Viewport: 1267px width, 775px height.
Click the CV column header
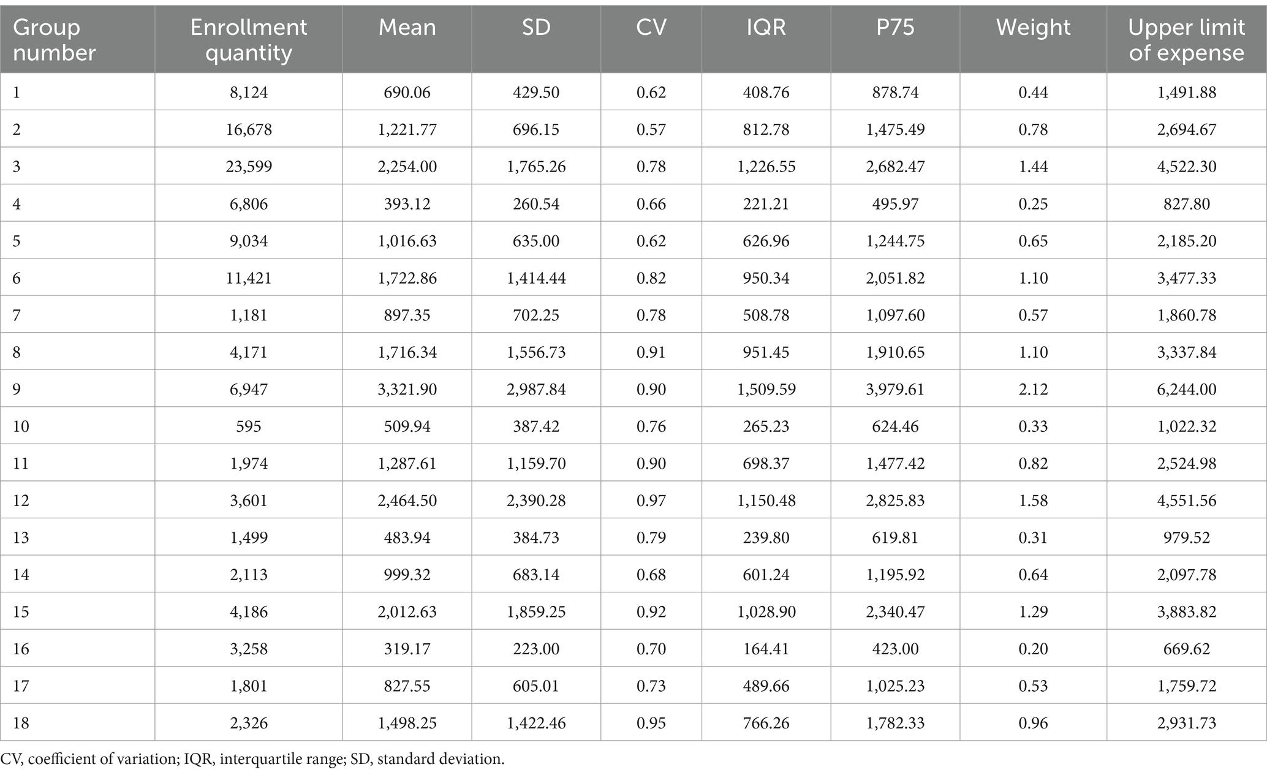point(651,28)
